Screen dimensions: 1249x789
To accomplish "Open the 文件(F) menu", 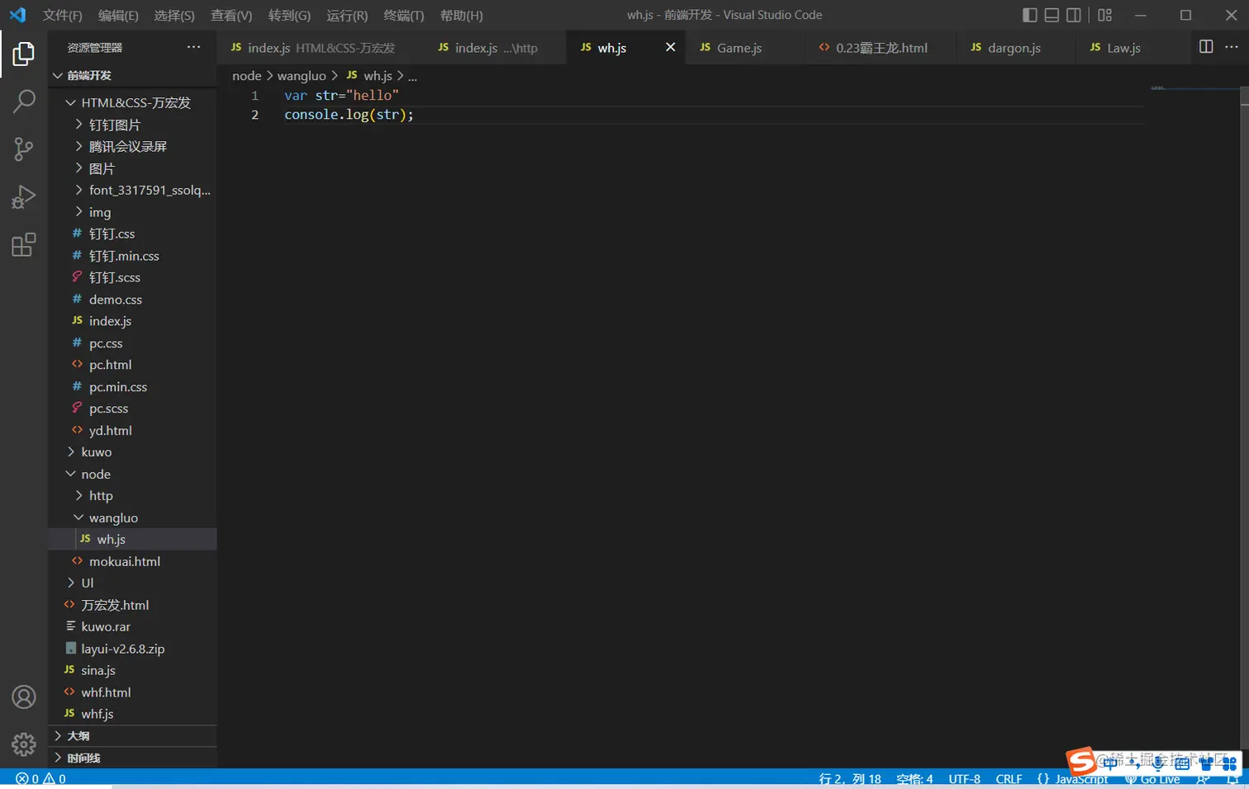I will pyautogui.click(x=63, y=15).
